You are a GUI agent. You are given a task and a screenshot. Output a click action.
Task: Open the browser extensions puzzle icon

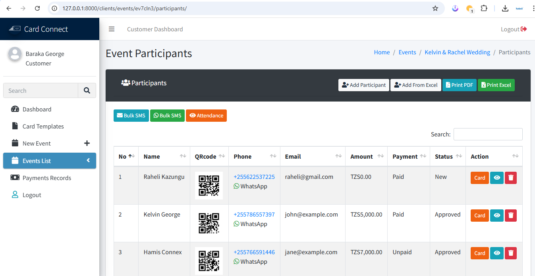coord(484,8)
